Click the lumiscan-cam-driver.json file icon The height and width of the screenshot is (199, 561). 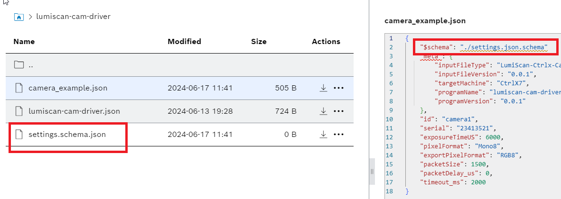[x=19, y=111]
